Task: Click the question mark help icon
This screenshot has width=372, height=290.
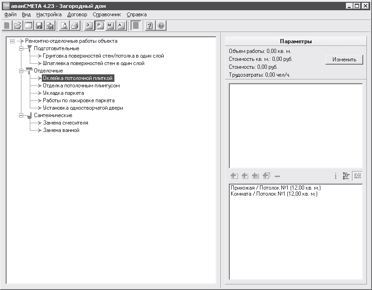Action: [149, 26]
